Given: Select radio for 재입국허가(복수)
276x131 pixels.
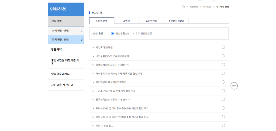Looking at the screenshot, I should 223,47.
